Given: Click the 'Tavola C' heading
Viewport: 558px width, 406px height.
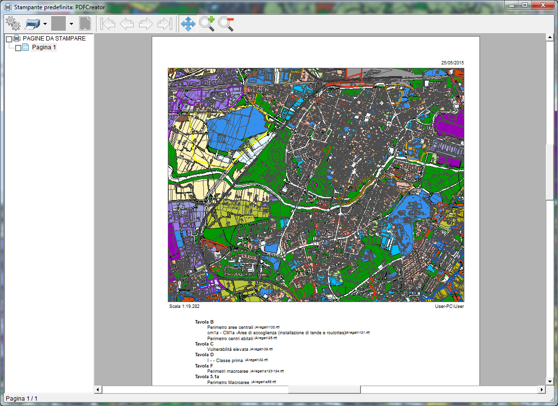Looking at the screenshot, I should click(x=204, y=344).
